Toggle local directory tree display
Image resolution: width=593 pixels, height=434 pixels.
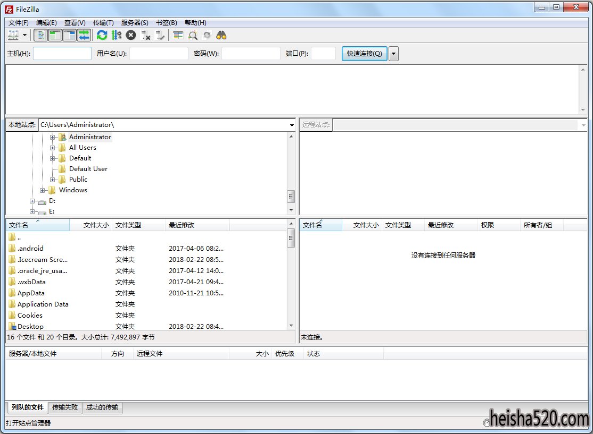tap(55, 36)
